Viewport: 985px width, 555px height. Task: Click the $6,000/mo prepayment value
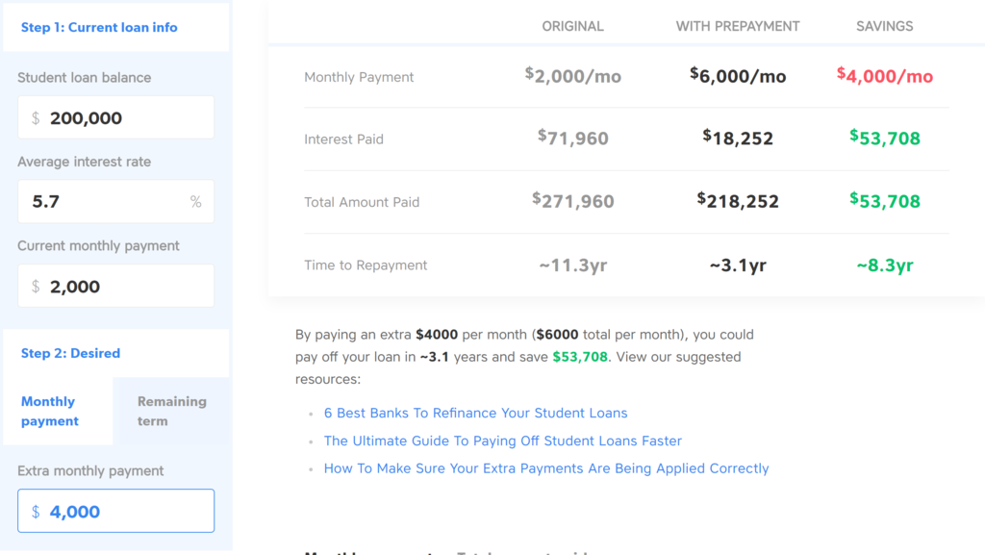tap(738, 76)
